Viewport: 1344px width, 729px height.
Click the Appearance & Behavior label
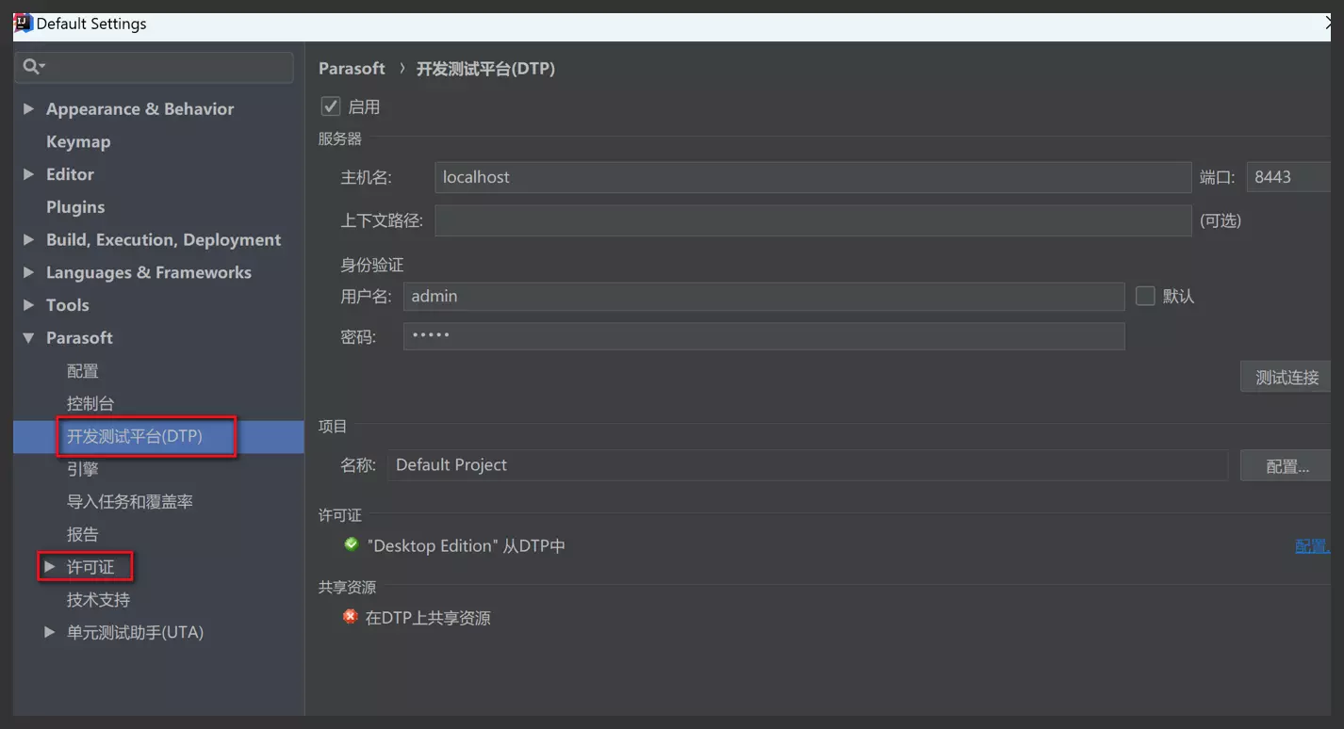pos(140,109)
